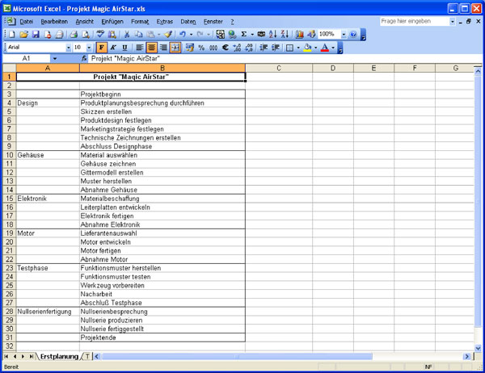Click the 'Frage hier eingeben' help box
The width and height of the screenshot is (485, 373).
416,21
